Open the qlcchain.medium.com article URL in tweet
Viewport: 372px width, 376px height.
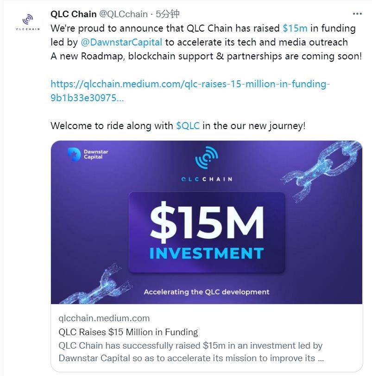coord(191,91)
